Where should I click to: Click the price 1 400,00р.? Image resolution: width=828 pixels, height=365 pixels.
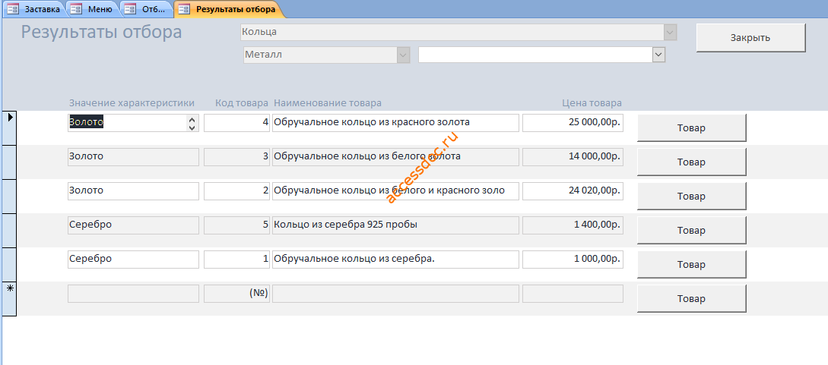tap(573, 225)
